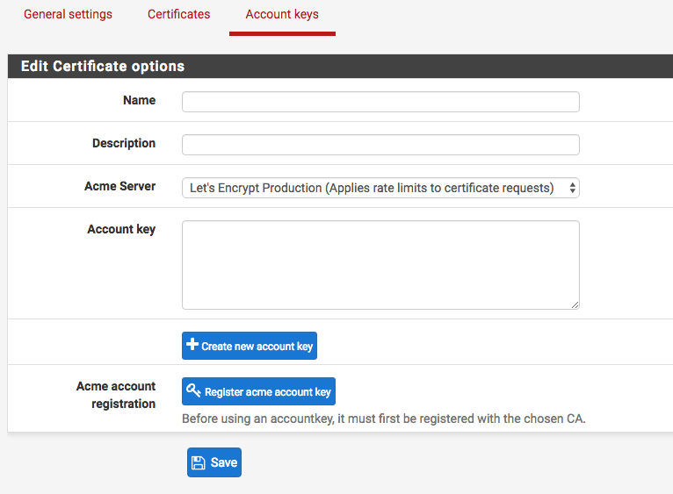Save the account key settings

213,462
